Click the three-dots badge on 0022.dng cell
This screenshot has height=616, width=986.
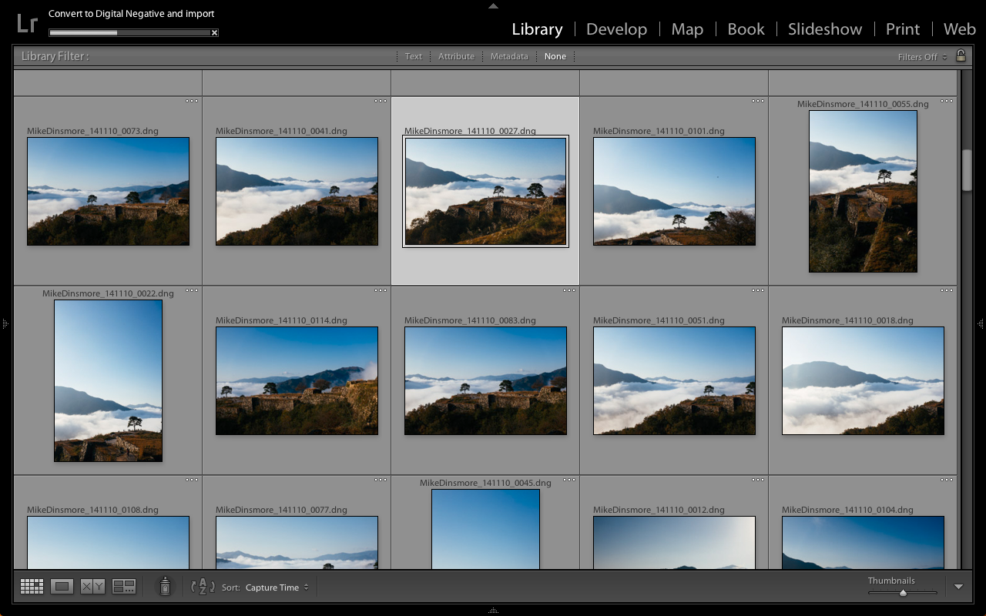point(192,290)
